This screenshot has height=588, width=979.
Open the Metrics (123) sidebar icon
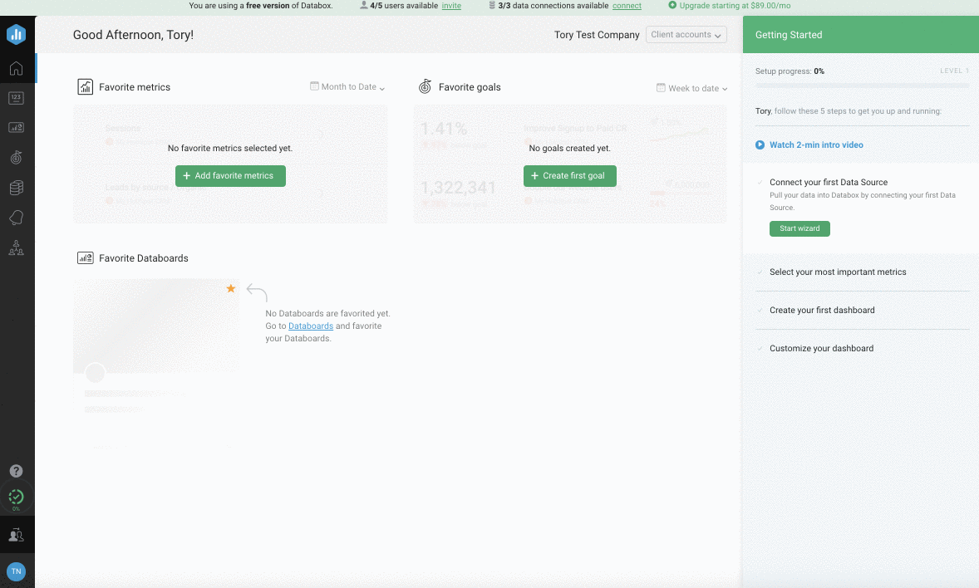pyautogui.click(x=17, y=98)
